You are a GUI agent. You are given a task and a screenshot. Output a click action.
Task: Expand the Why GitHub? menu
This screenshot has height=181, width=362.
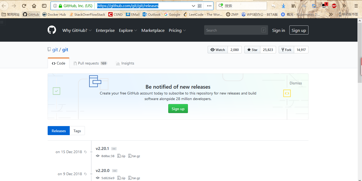pos(77,30)
